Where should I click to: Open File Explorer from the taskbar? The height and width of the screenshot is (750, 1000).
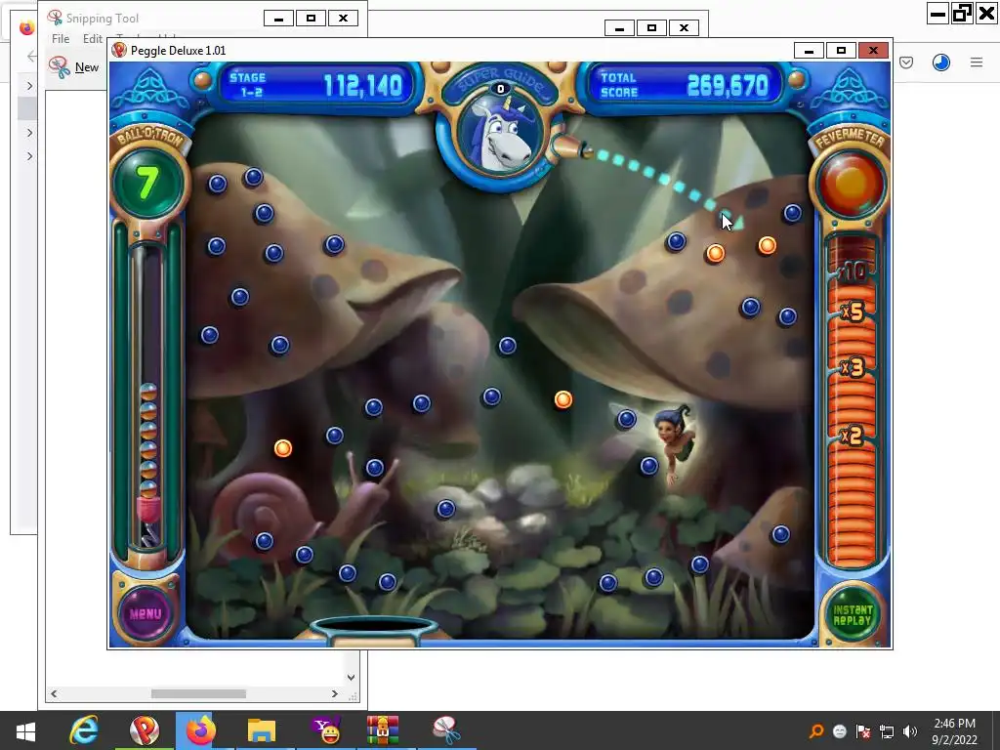coord(261,730)
